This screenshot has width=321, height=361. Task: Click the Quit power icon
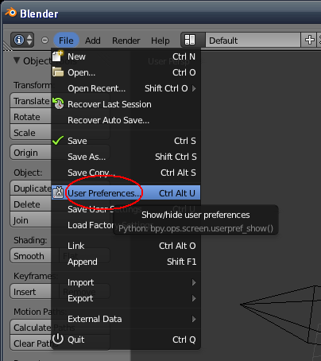point(58,339)
